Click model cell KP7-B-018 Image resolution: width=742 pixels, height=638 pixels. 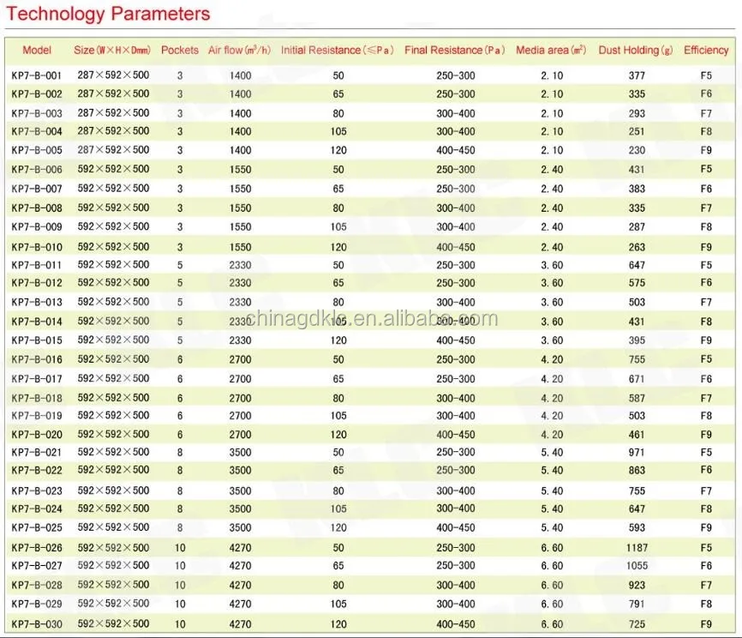coord(37,399)
